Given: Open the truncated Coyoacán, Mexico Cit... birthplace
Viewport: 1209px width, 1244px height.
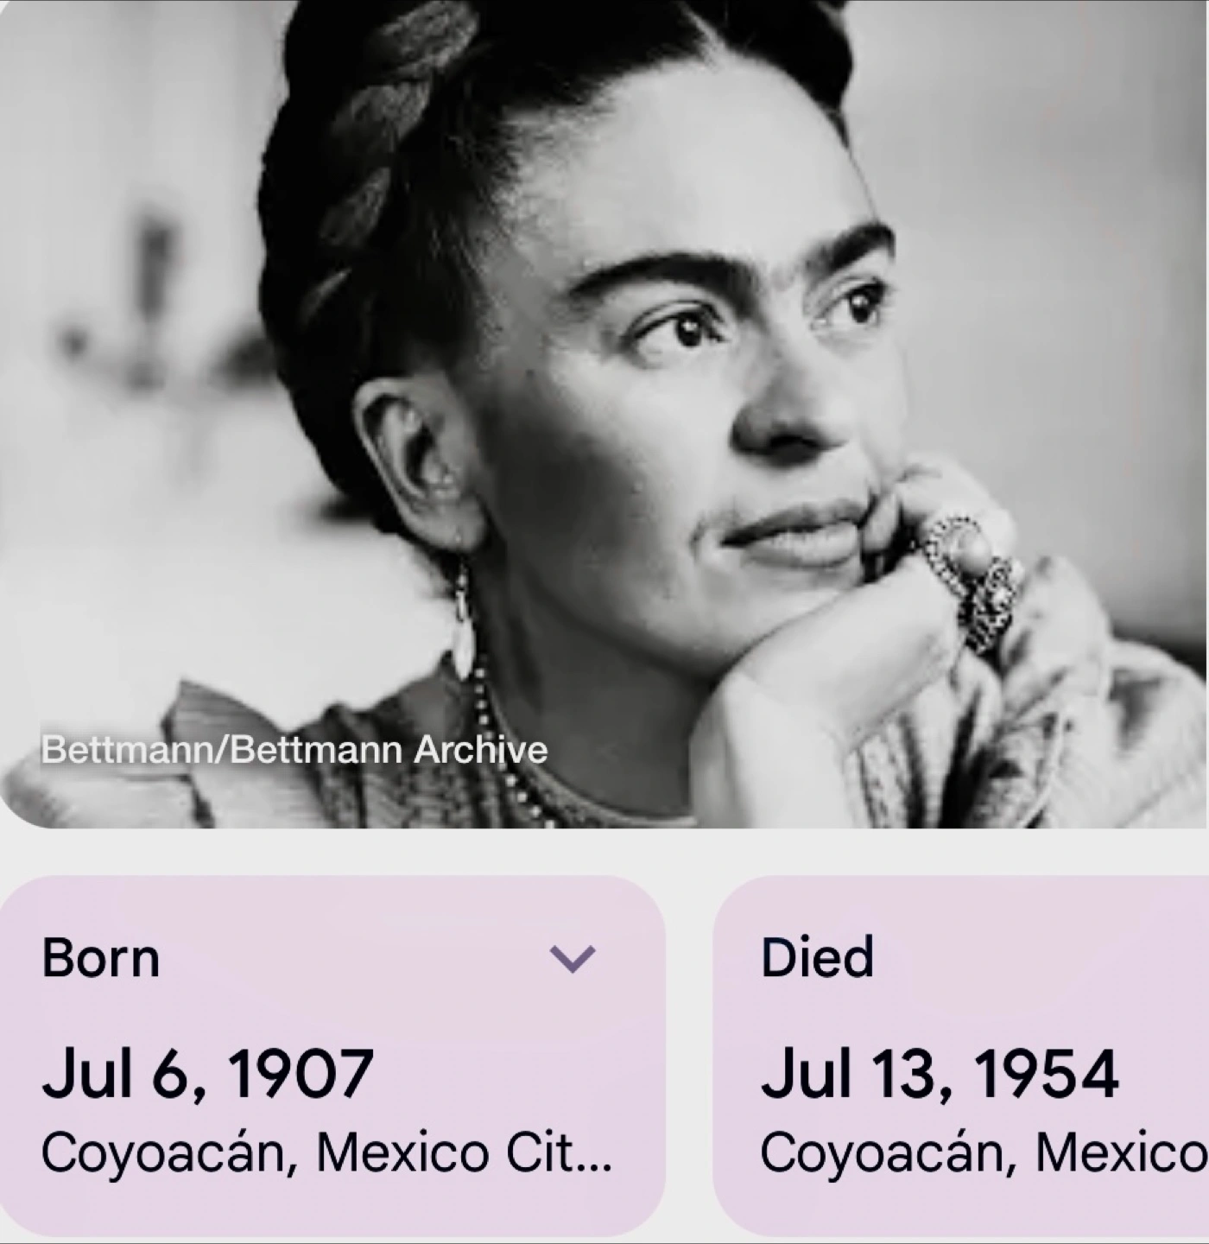Looking at the screenshot, I should point(326,1152).
